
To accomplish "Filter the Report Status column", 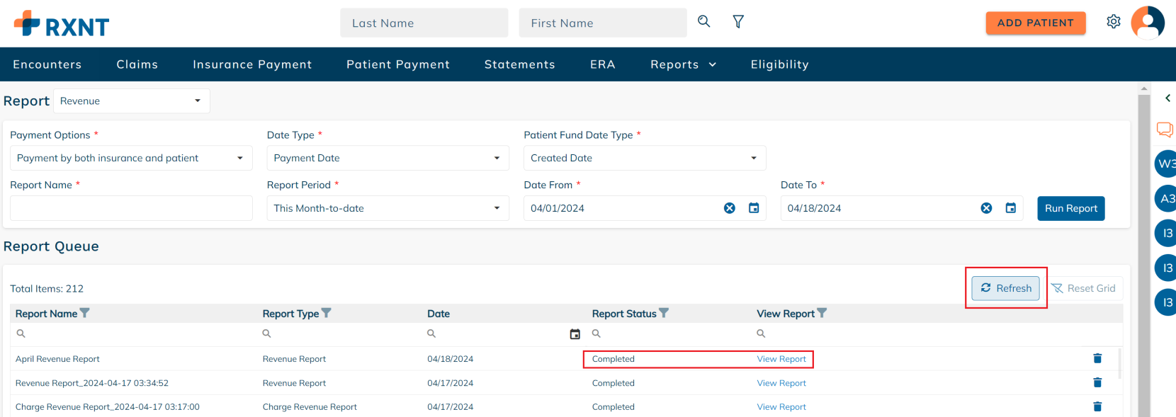I will (664, 313).
